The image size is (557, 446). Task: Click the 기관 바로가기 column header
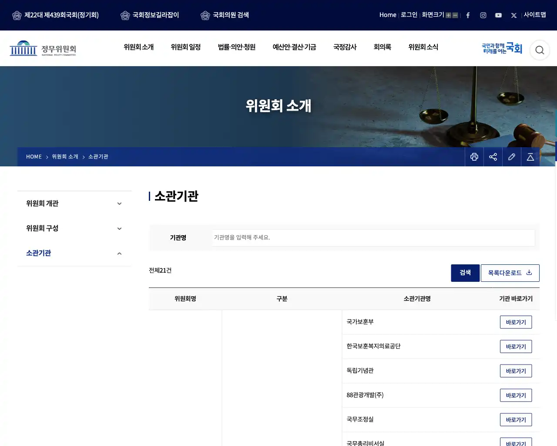click(x=516, y=299)
